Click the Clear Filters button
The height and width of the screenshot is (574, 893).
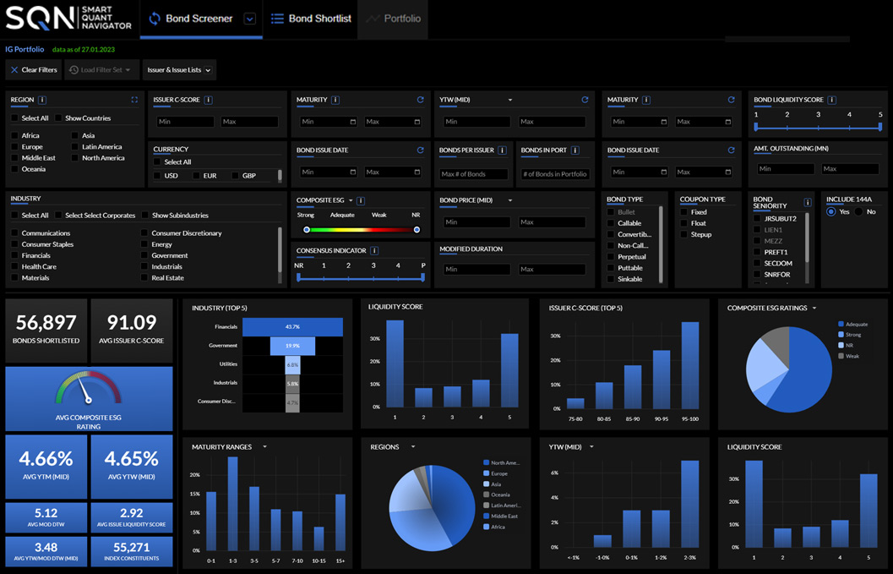tap(34, 70)
